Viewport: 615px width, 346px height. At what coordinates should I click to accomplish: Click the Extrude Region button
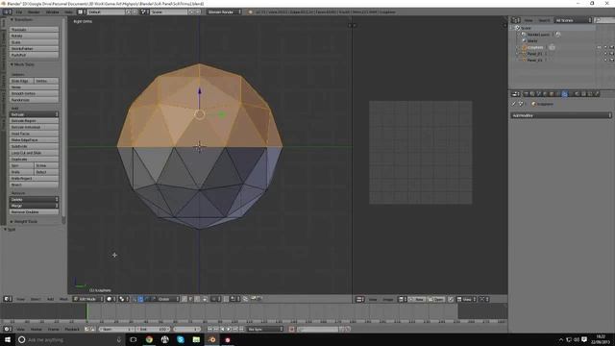(35, 121)
